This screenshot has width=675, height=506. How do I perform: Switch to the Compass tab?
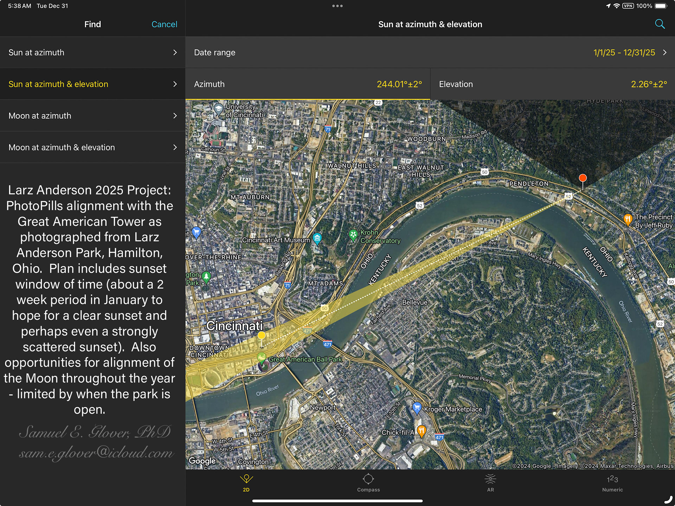(368, 483)
